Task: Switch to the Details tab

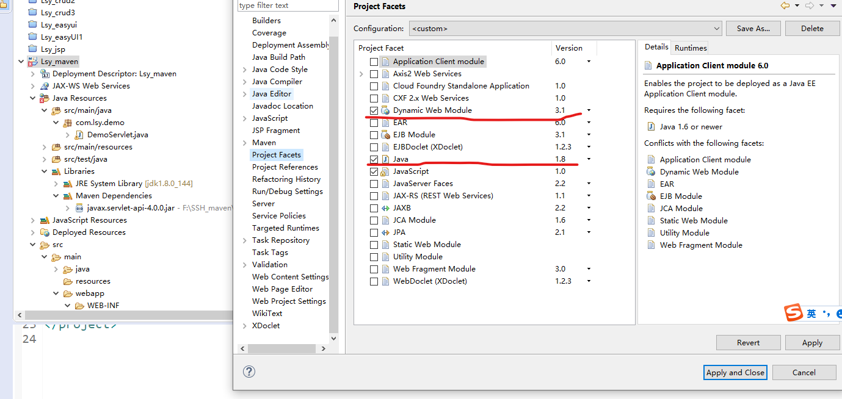Action: 656,47
